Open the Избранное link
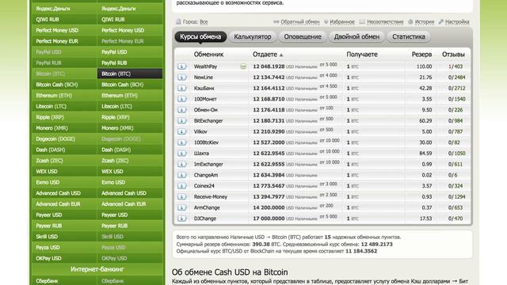This screenshot has height=285, width=507. (x=342, y=22)
